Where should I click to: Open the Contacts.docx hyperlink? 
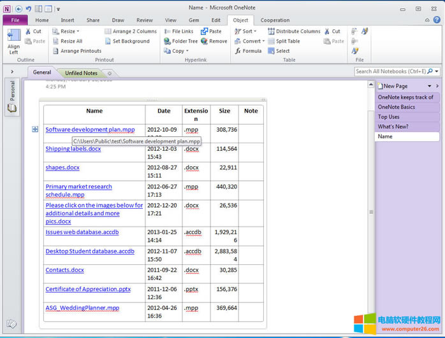(64, 270)
